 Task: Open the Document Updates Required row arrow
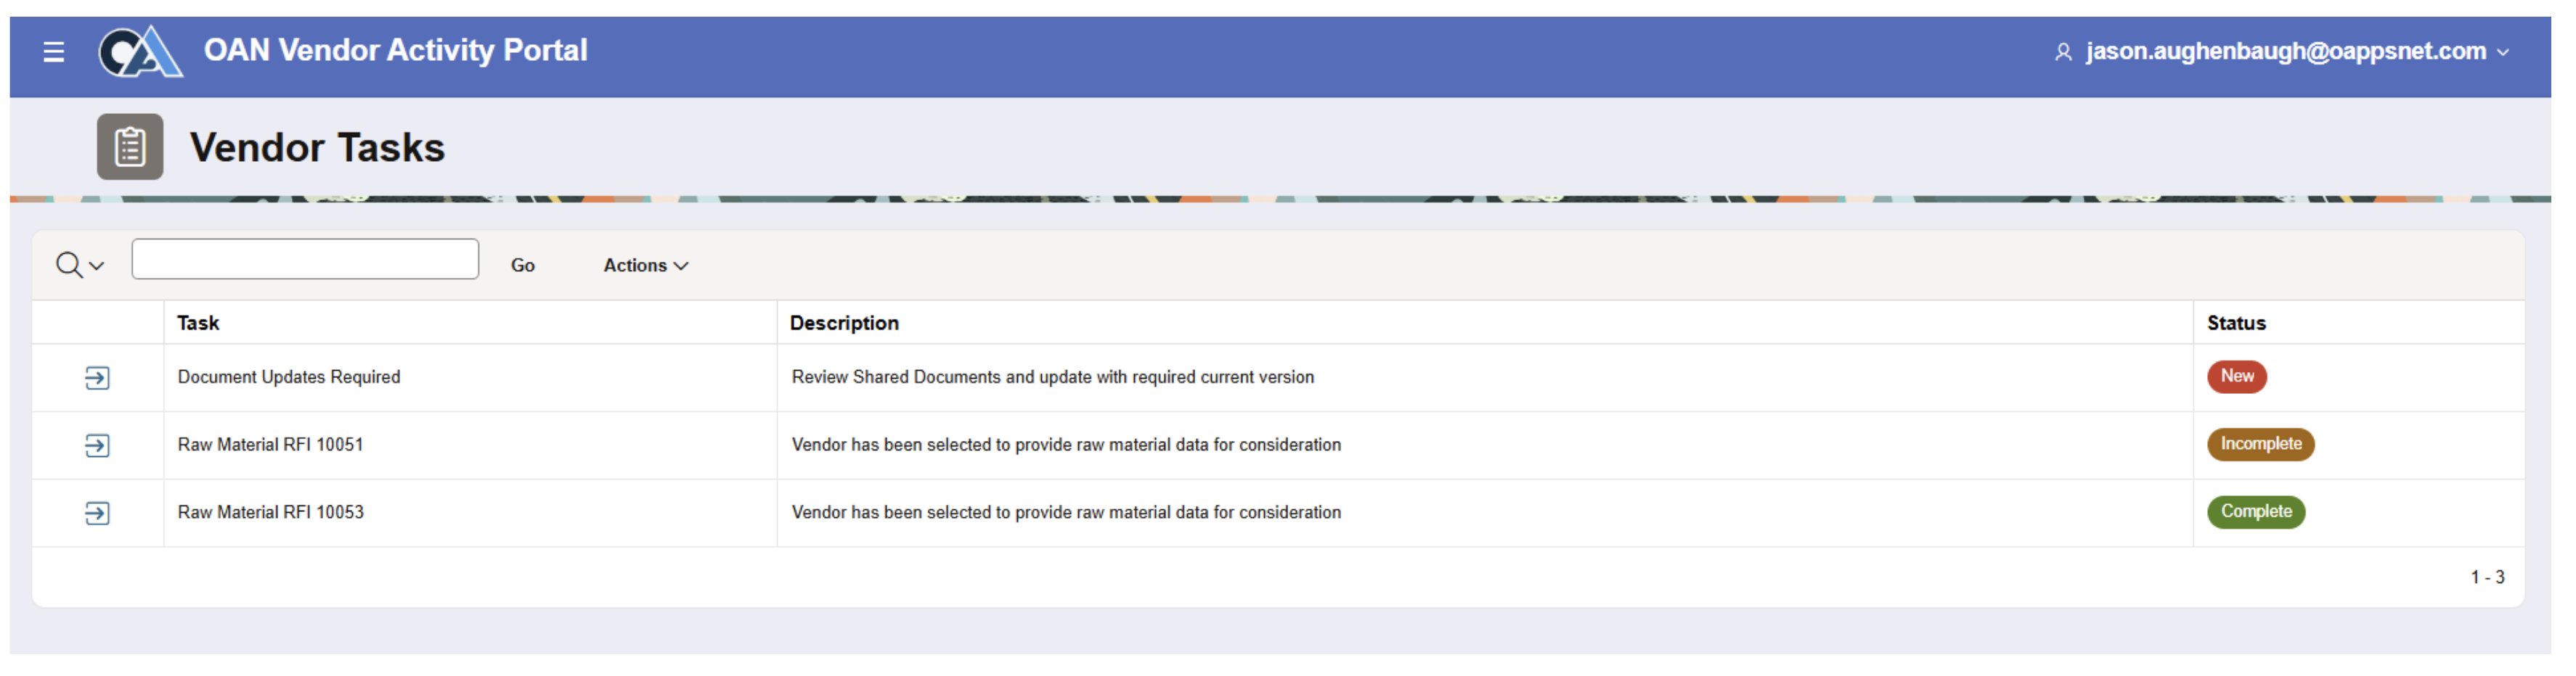(97, 379)
